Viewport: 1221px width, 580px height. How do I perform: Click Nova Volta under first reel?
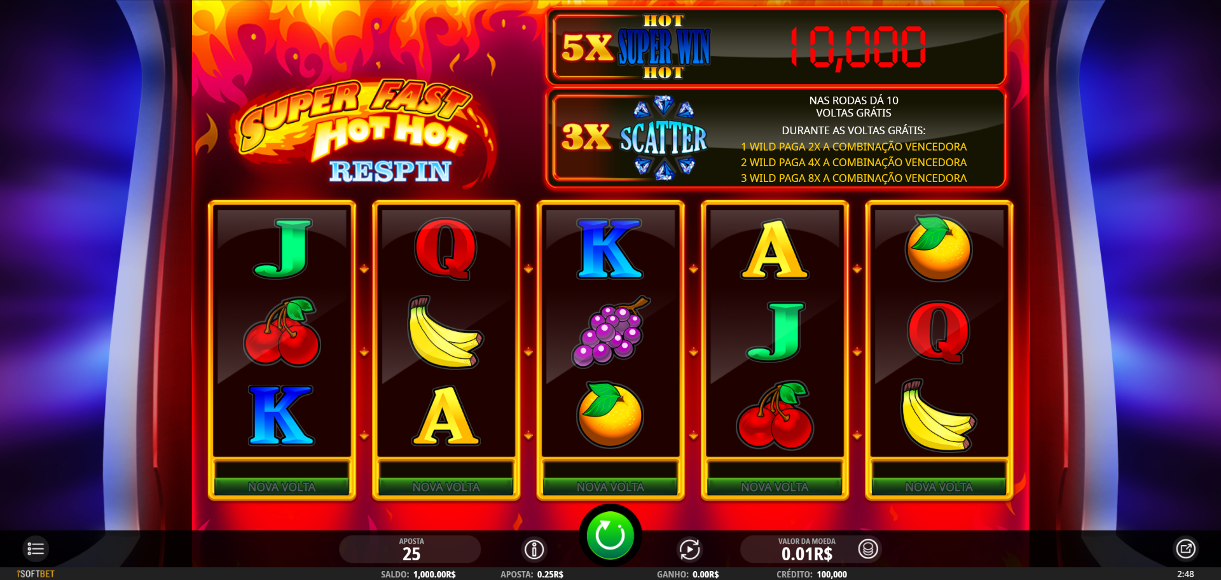pos(282,487)
